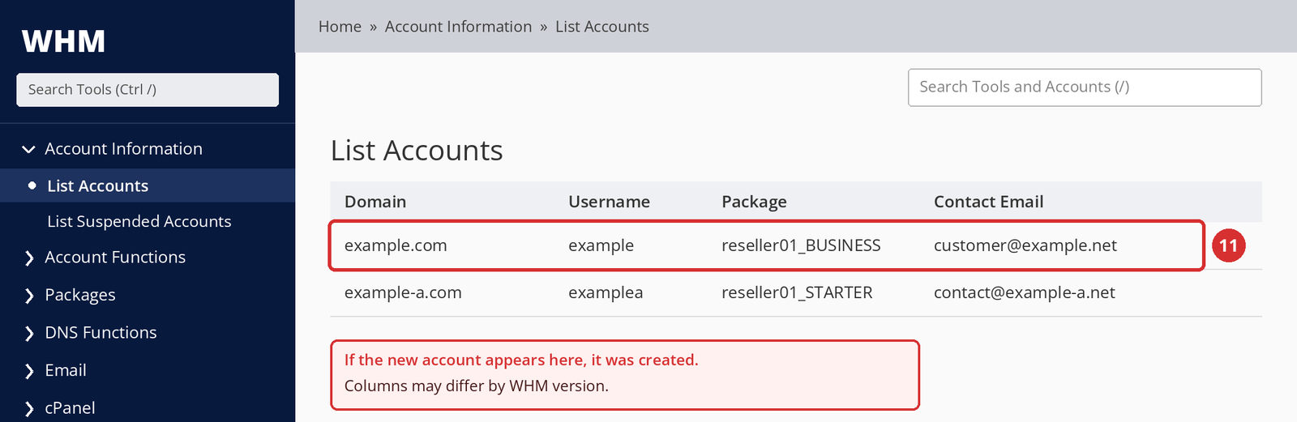Click customer@example.net contact email
Viewport: 1297px width, 422px height.
click(1025, 245)
